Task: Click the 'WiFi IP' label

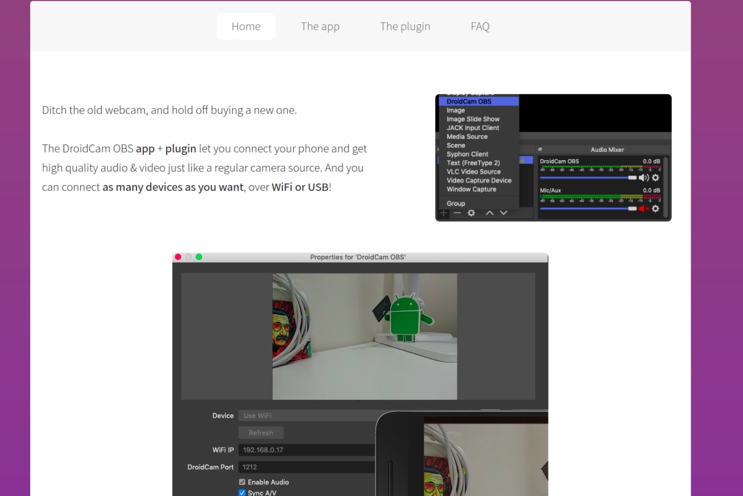Action: [x=223, y=450]
